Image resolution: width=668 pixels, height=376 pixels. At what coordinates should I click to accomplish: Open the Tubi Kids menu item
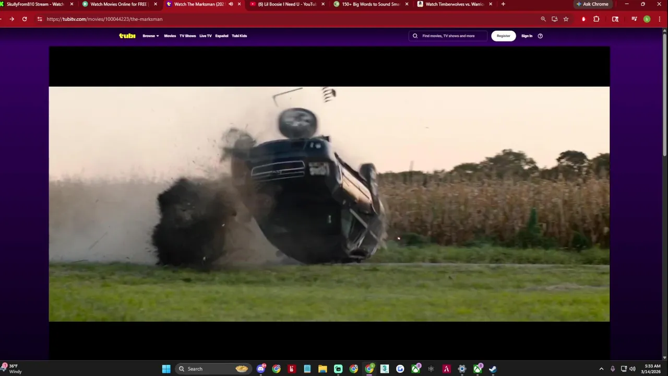pyautogui.click(x=240, y=36)
